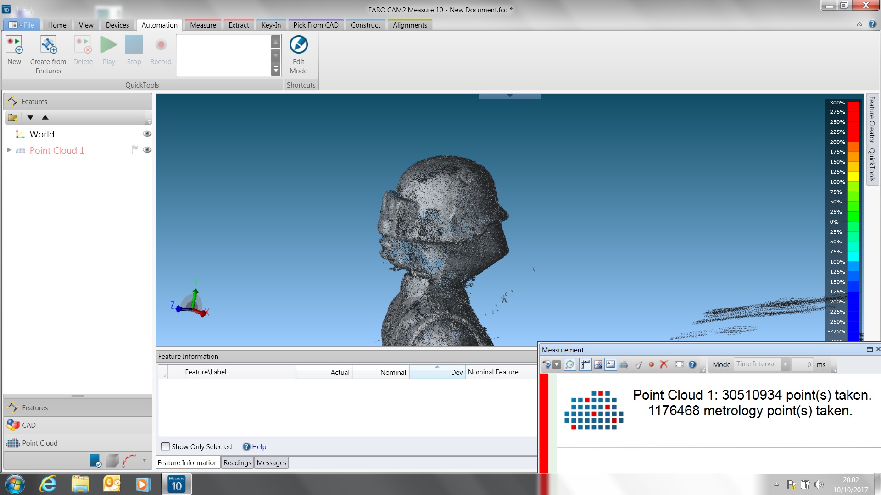
Task: Expand the Point Cloud 1 tree node
Action: (9, 150)
